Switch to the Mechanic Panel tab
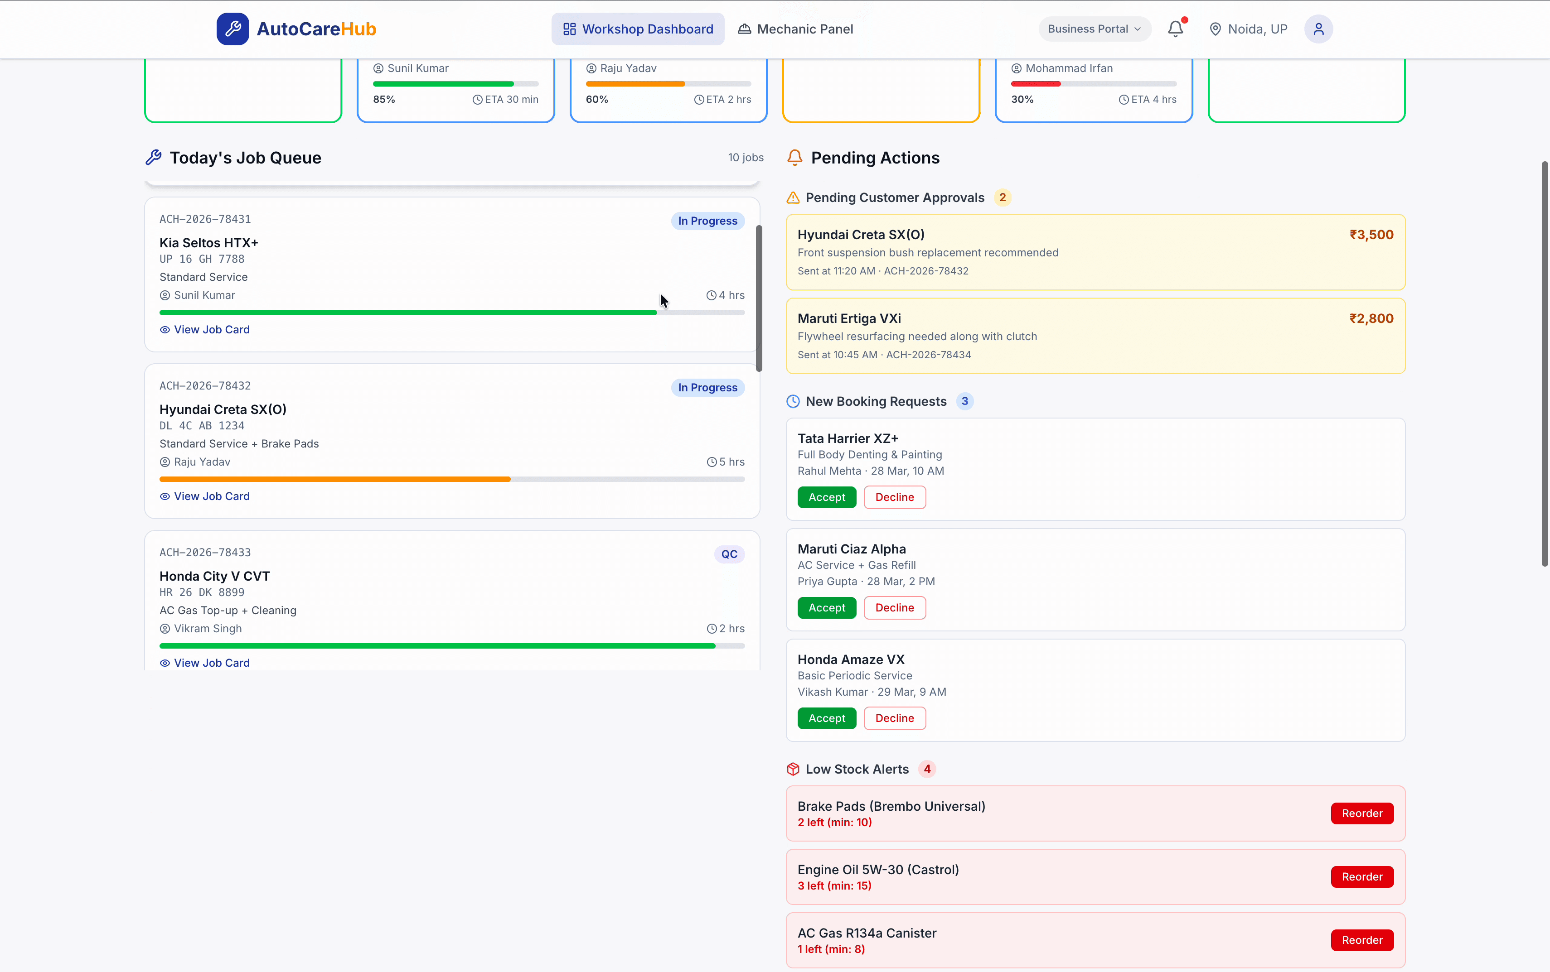This screenshot has height=972, width=1550. coord(795,28)
